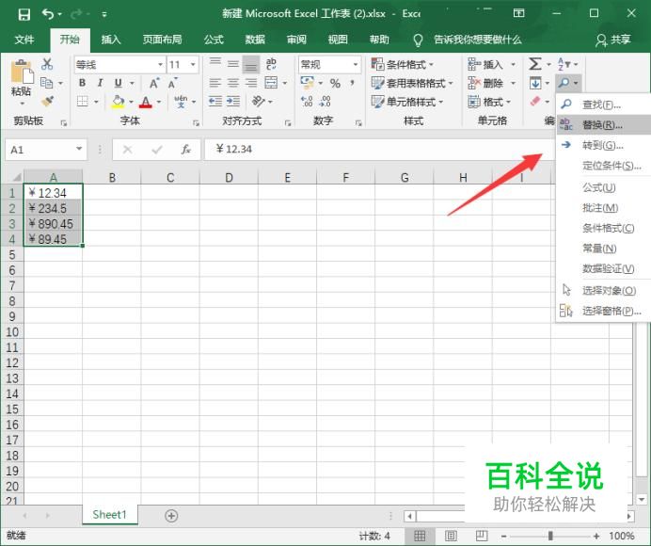Decrease indent icon

point(215,101)
